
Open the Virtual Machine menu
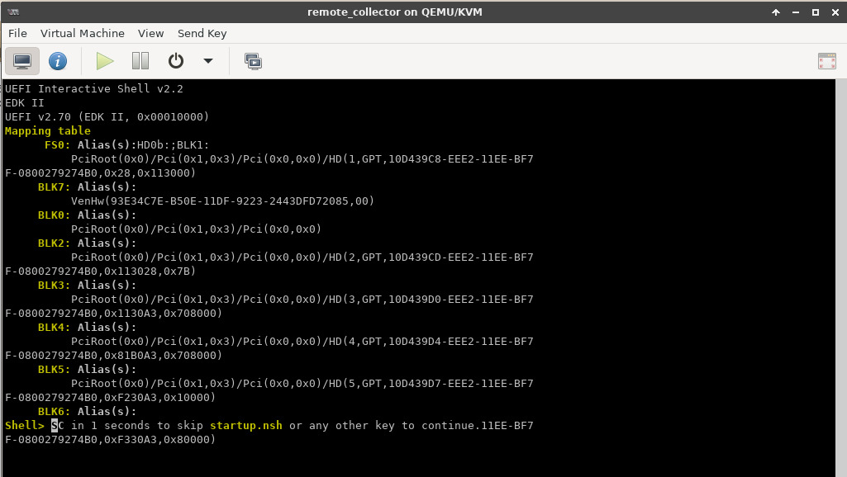(82, 34)
